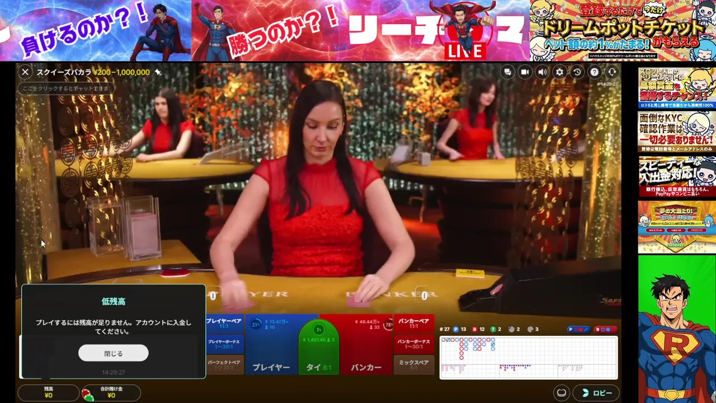716x403 pixels.
Task: Close the Squeeze Baccarat game window
Action: pyautogui.click(x=25, y=72)
